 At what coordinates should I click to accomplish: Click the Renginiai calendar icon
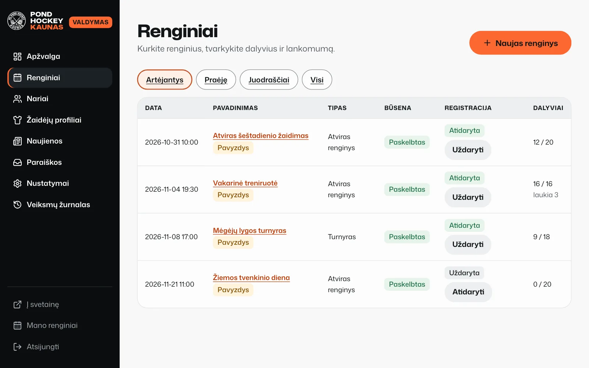[x=17, y=78]
